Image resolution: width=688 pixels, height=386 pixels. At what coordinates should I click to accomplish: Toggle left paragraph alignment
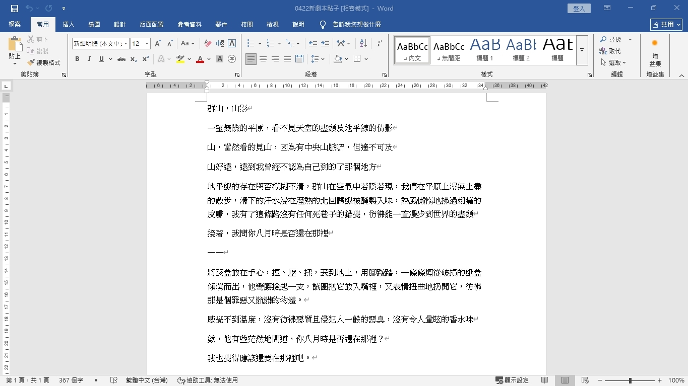pos(251,59)
